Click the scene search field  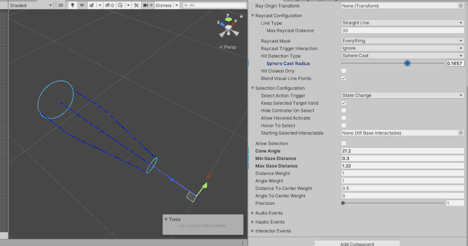[x=214, y=5]
